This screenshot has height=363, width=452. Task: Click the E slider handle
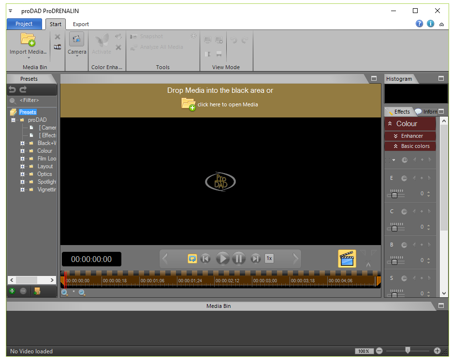click(x=394, y=195)
